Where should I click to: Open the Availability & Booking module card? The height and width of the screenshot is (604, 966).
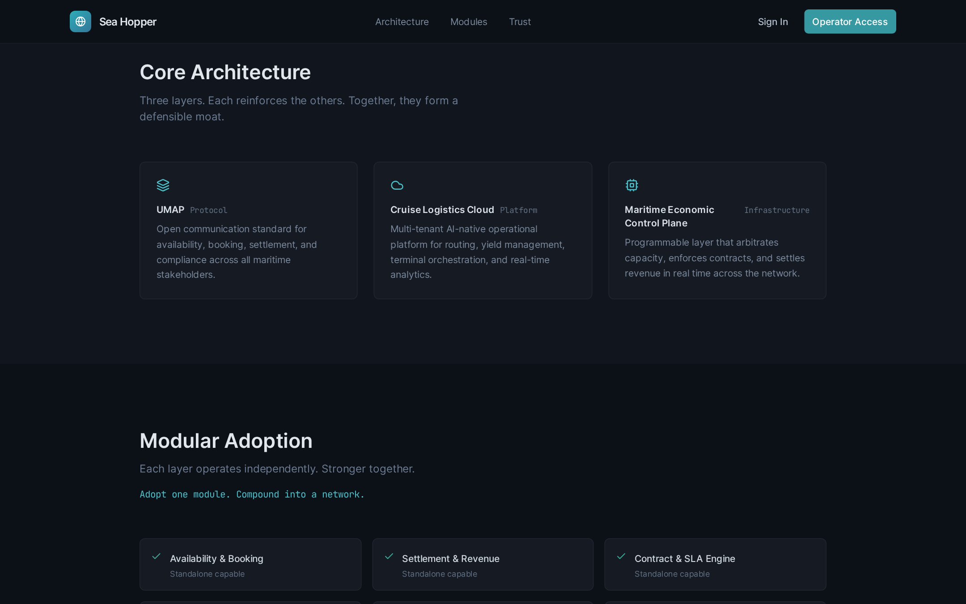pyautogui.click(x=250, y=564)
